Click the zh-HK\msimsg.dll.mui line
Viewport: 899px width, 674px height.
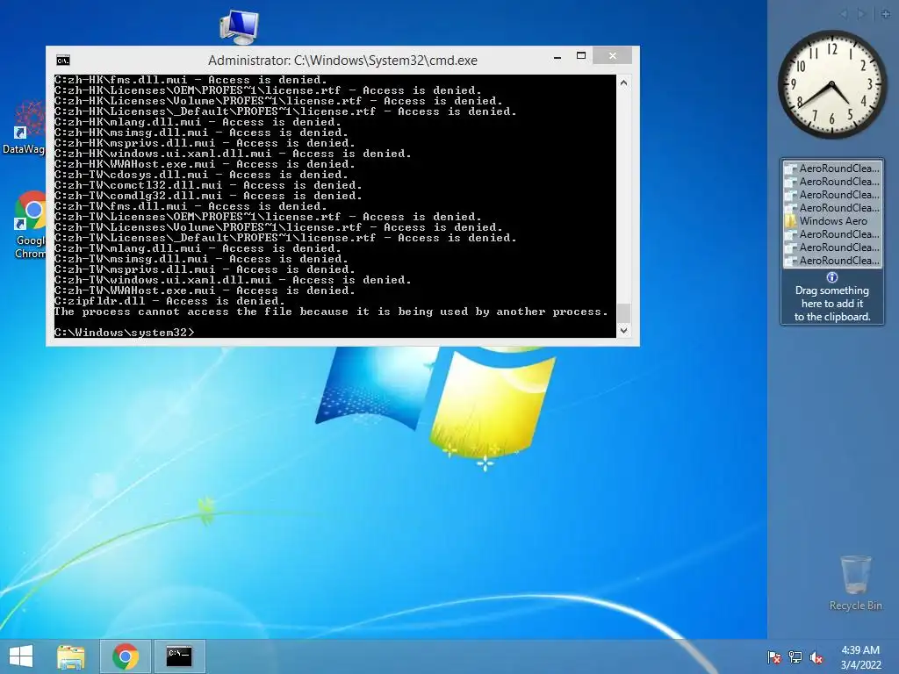[x=201, y=133]
